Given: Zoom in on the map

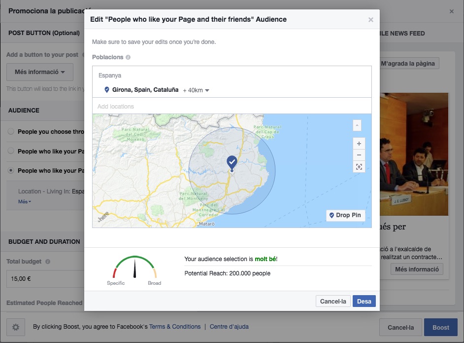Looking at the screenshot, I should point(359,144).
